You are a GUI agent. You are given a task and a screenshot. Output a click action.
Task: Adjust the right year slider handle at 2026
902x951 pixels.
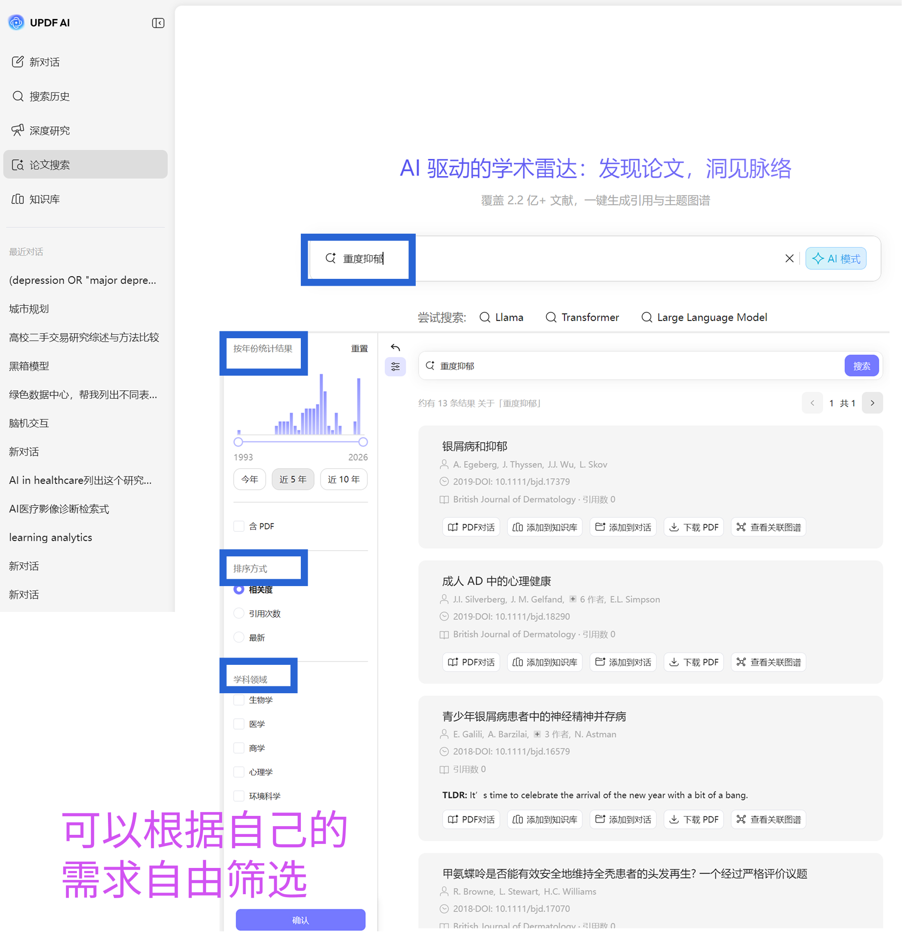click(x=363, y=442)
